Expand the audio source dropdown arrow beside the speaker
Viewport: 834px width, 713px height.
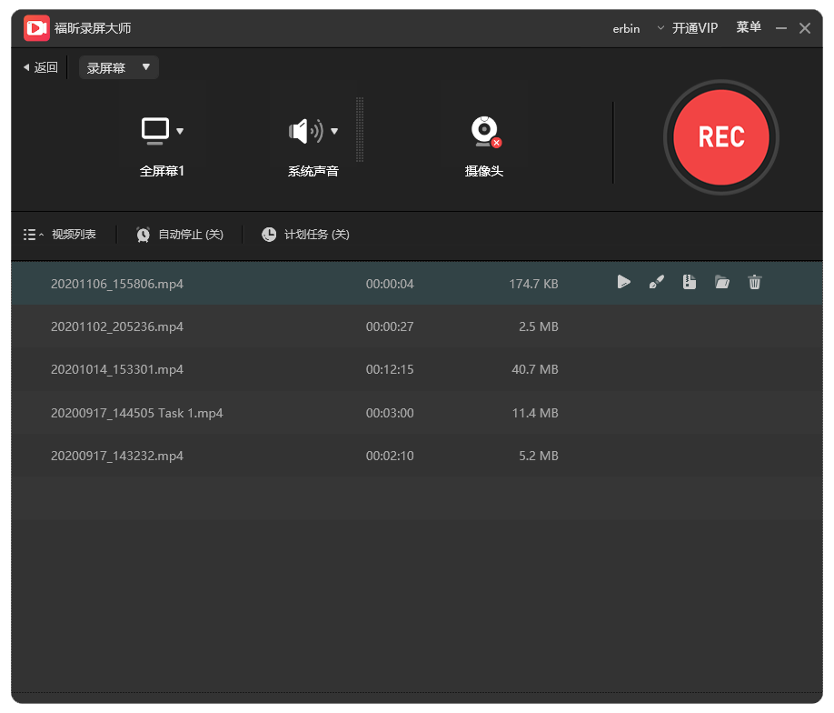coord(334,131)
